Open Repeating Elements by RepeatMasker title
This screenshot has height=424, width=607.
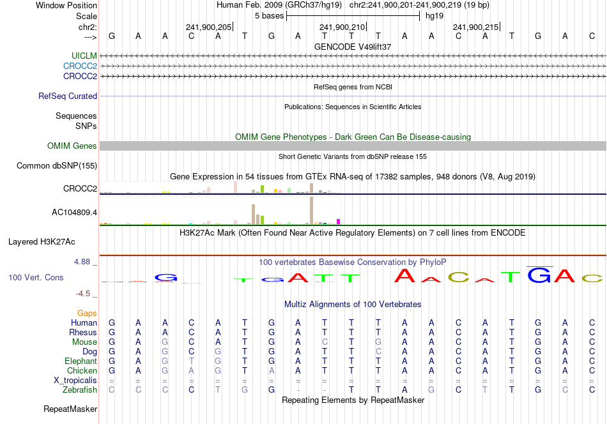(353, 400)
